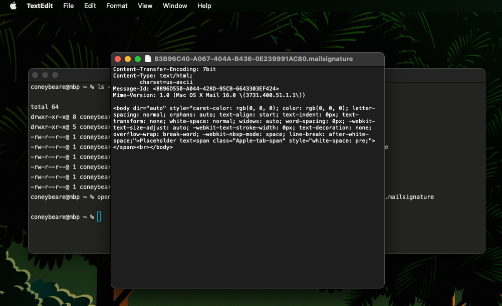Click the Terminal cursor at the last prompt
This screenshot has width=502, height=306.
tap(99, 217)
